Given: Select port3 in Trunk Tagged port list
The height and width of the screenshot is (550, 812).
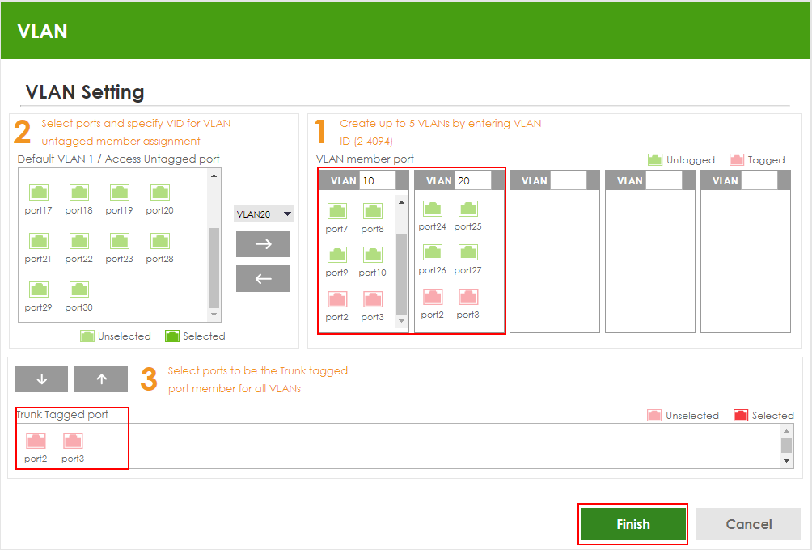Looking at the screenshot, I should tap(73, 442).
